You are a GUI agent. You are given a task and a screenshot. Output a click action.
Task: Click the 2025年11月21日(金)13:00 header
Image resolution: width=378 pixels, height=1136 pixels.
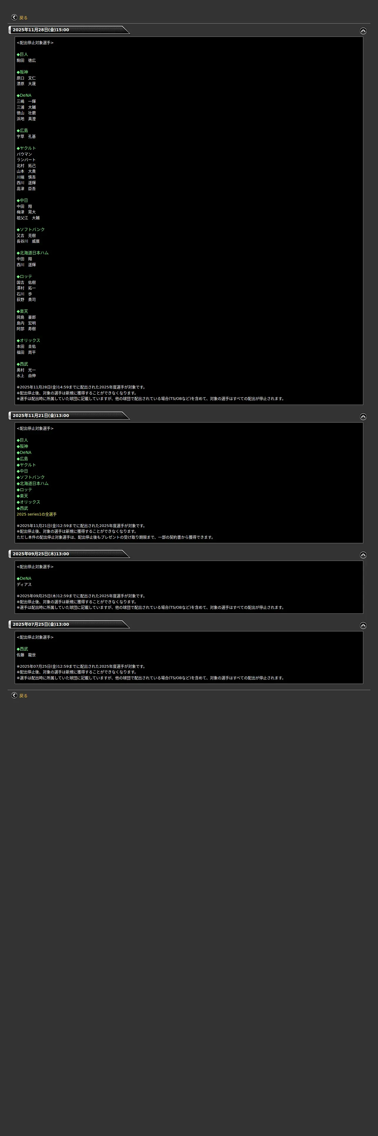pos(69,416)
